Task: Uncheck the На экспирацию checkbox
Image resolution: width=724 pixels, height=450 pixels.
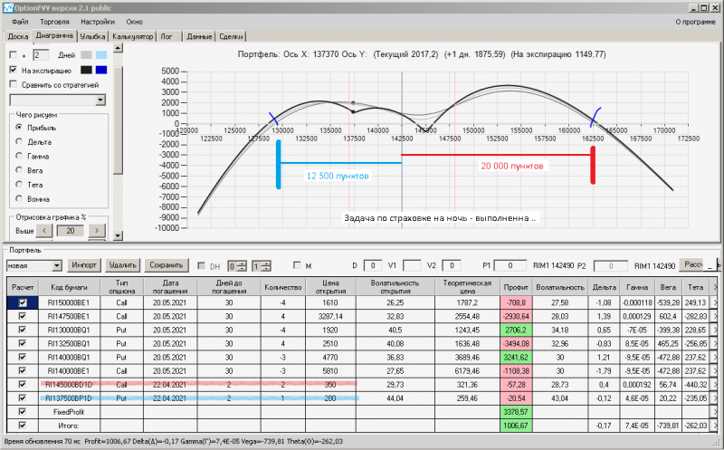Action: (x=14, y=70)
